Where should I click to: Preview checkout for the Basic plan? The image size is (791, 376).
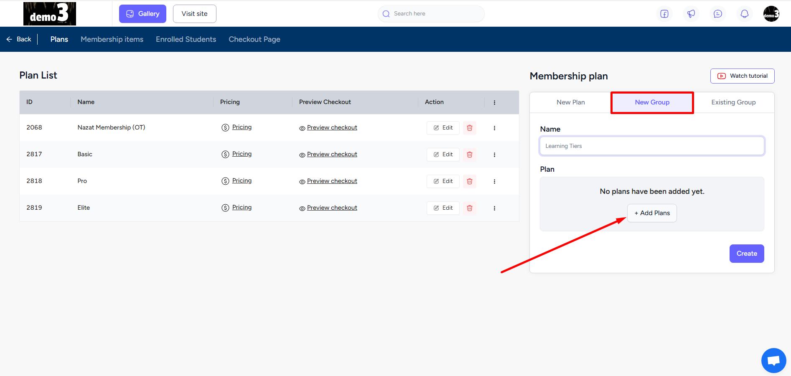click(328, 155)
